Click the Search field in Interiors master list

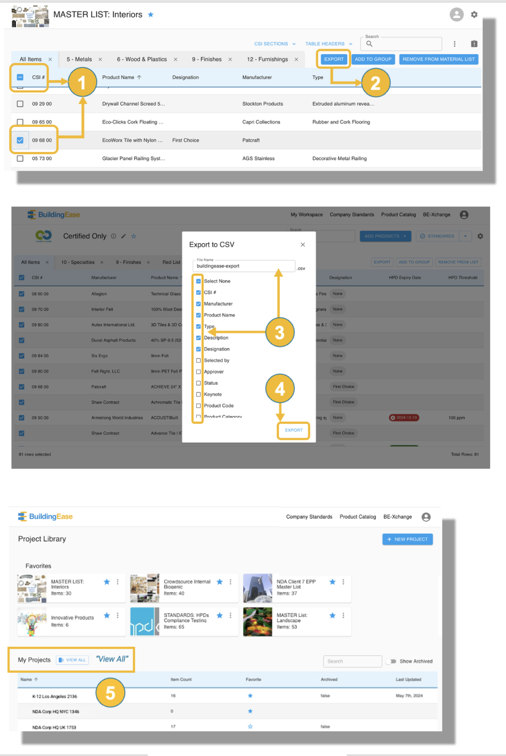401,44
